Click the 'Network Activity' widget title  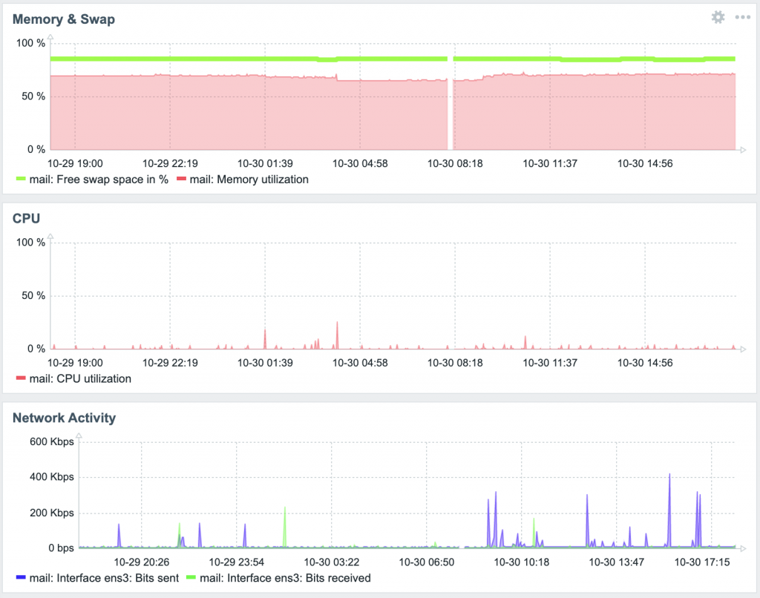click(x=65, y=418)
